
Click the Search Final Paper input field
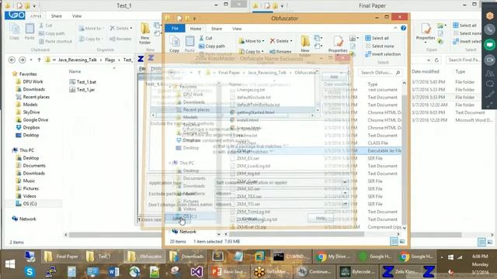point(464,60)
